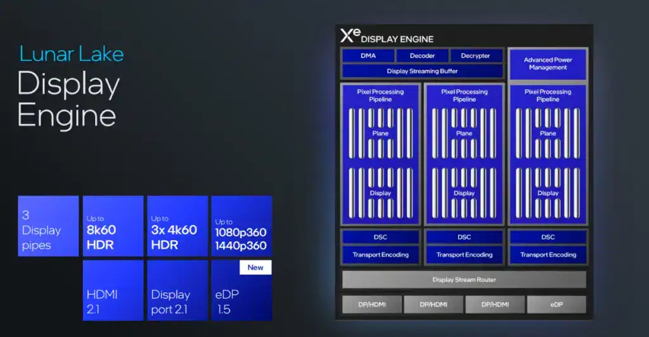Select the "Up to 8k60 HDR" tile
The width and height of the screenshot is (649, 337).
click(x=113, y=226)
